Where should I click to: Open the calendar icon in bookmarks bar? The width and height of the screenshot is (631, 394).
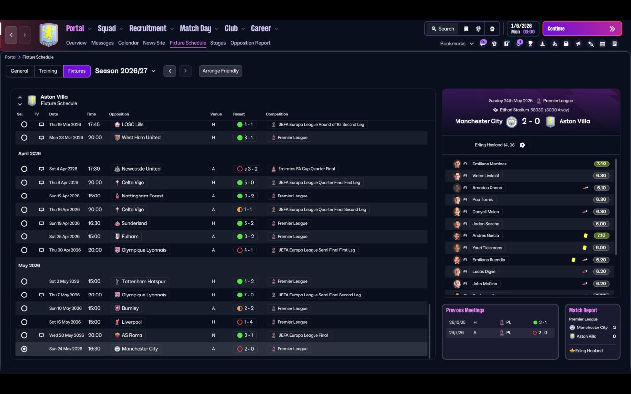(x=602, y=44)
